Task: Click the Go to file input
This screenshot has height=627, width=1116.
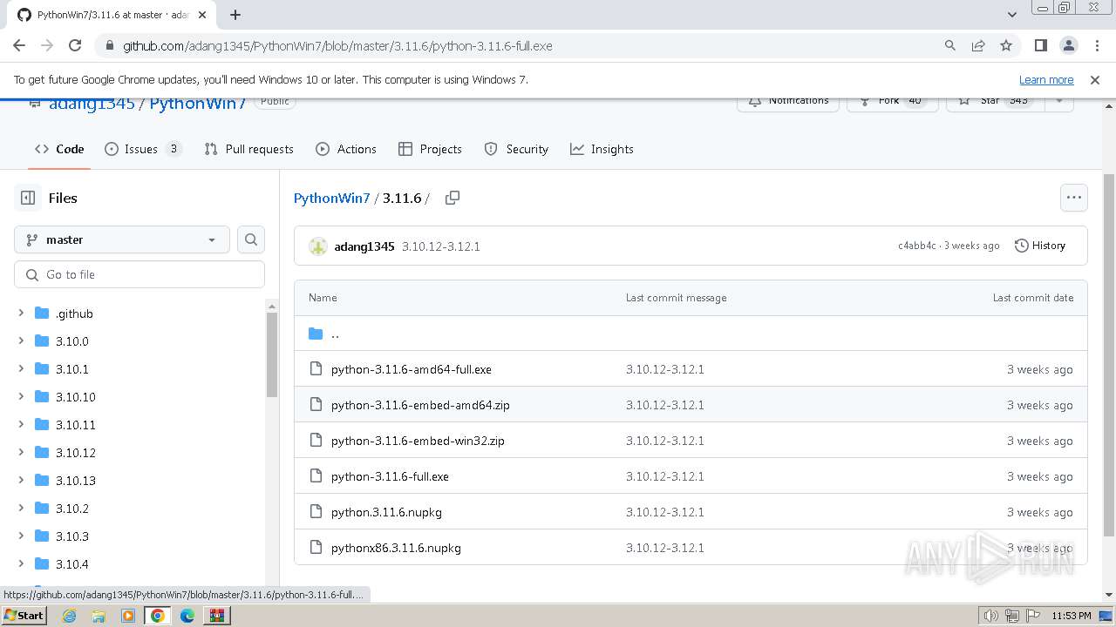Action: pos(139,274)
